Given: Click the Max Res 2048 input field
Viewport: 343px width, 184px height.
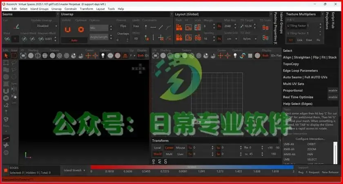Looking at the screenshot, I should [228, 26].
